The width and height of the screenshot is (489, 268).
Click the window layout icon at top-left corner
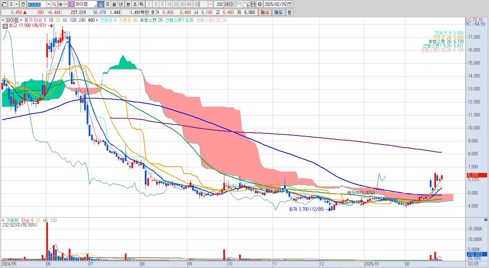(x=4, y=4)
